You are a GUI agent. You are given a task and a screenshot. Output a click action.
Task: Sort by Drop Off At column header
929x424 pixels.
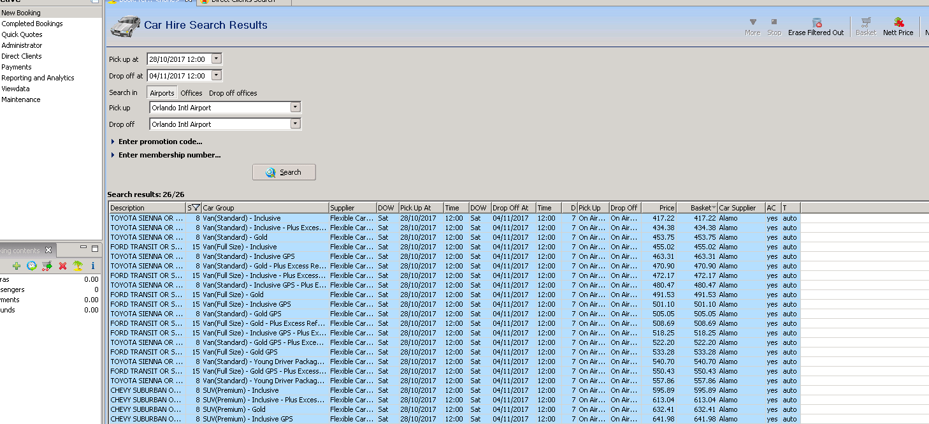(x=513, y=208)
